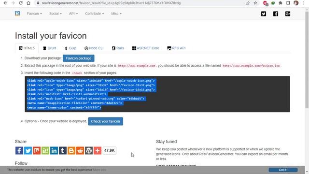Share on Twitter via share icon
The image size is (309, 174).
[x=28, y=150]
